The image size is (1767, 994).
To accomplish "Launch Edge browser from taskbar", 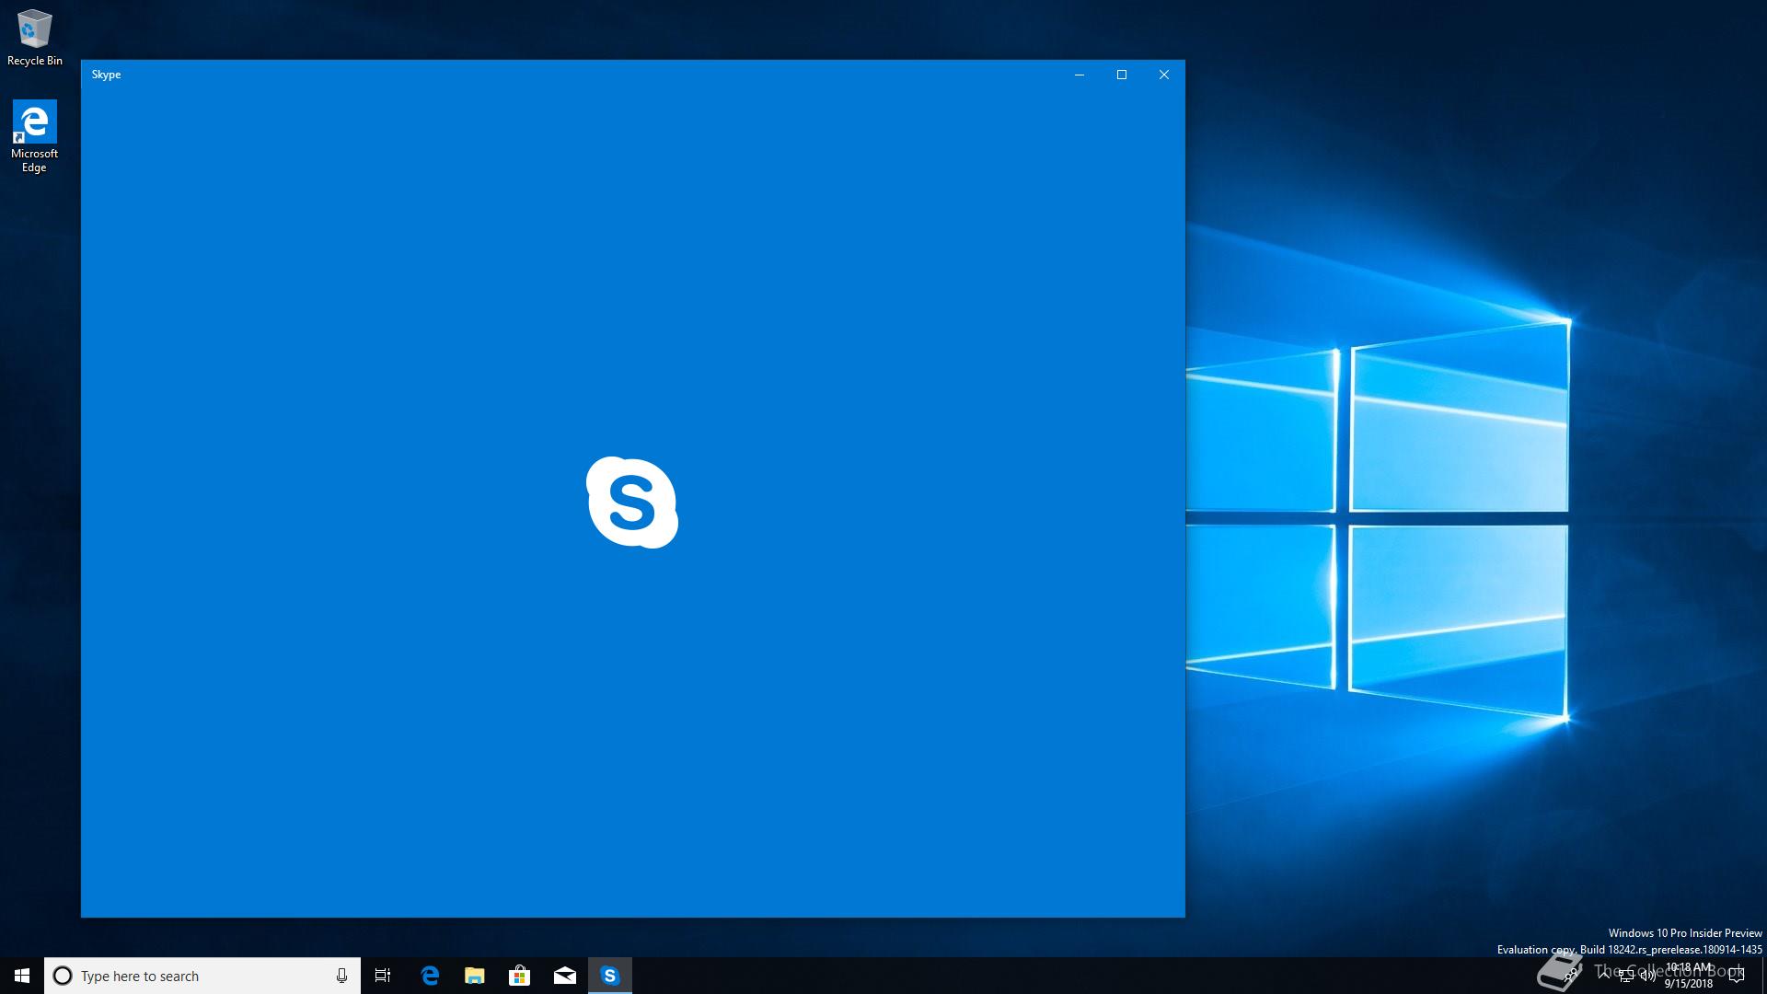I will [430, 976].
